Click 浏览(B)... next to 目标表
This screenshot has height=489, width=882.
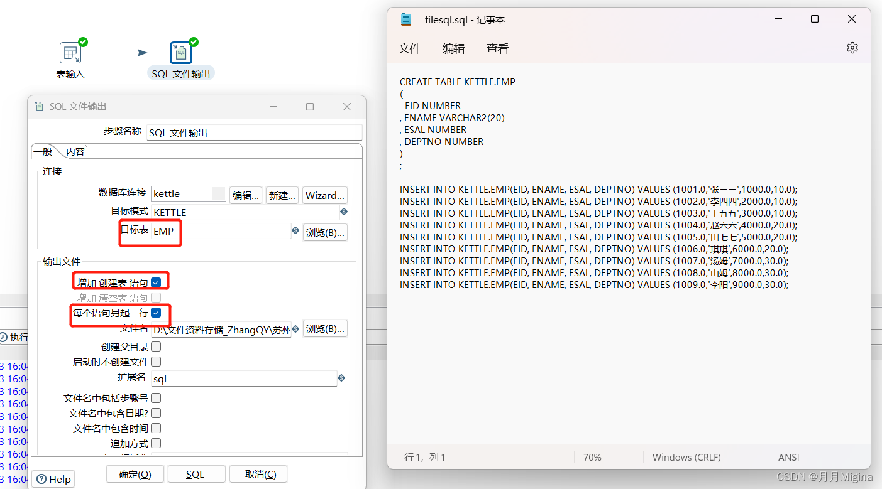tap(325, 232)
